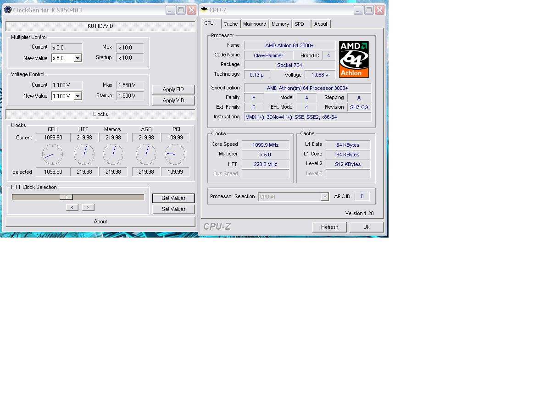The height and width of the screenshot is (410, 556).
Task: Click the Version 1.28 text
Action: point(359,213)
